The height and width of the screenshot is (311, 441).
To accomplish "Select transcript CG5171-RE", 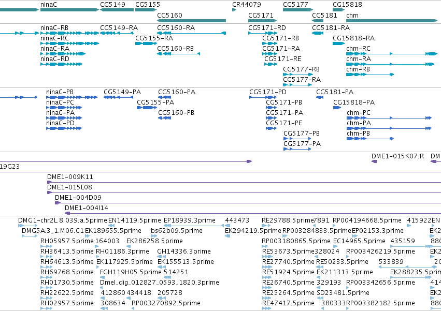I will pyautogui.click(x=271, y=64).
